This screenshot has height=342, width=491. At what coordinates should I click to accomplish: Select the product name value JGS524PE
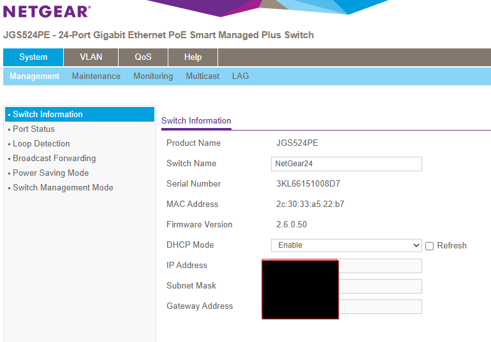[297, 143]
